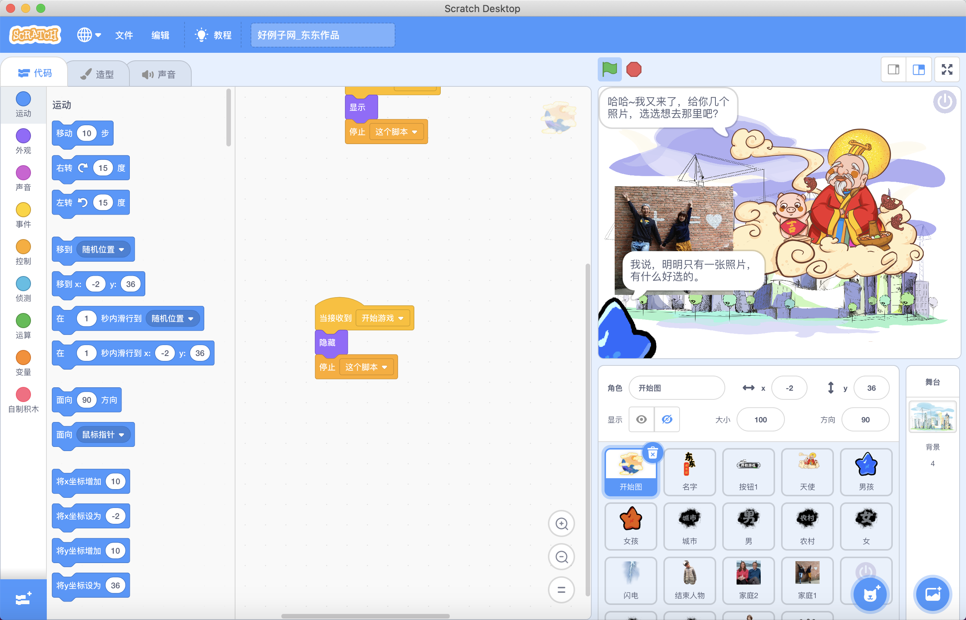Viewport: 966px width, 620px height.
Task: Open 鼠标指针 dropdown in 面向 block
Action: [x=103, y=435]
